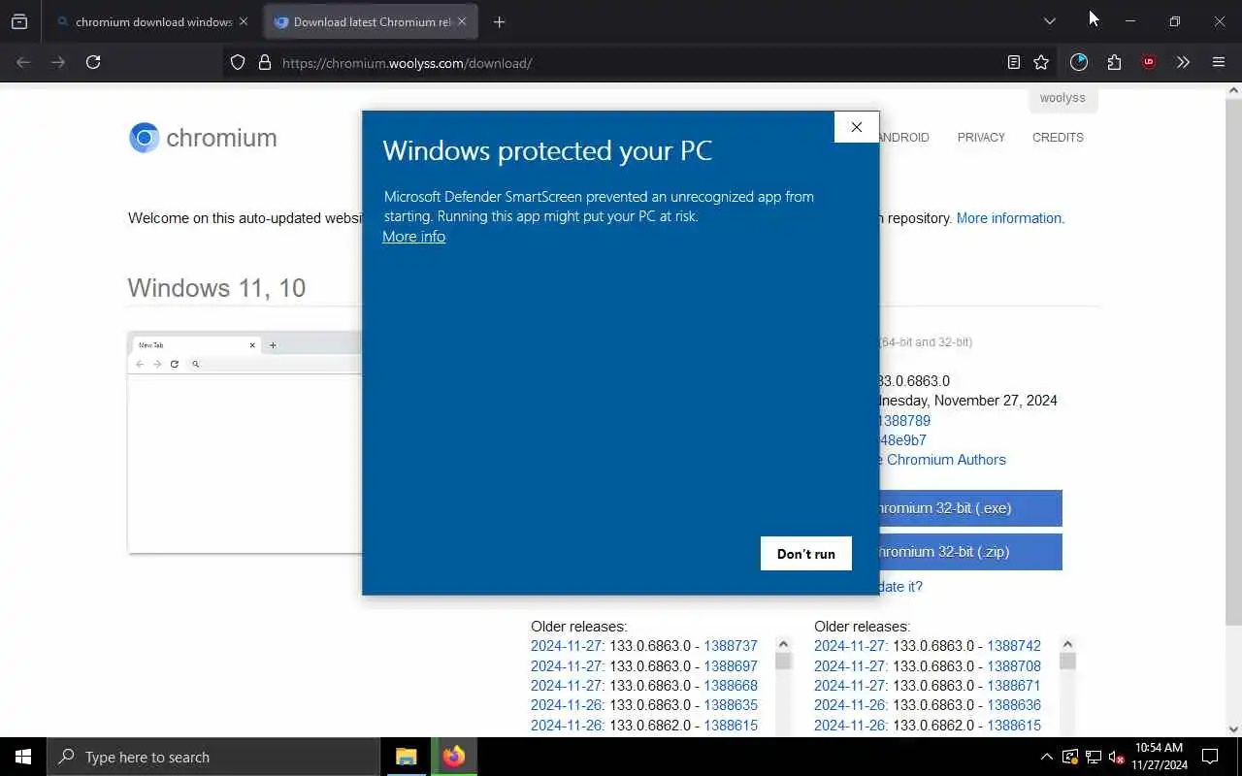The height and width of the screenshot is (776, 1242).
Task: Open older release 1388635 link
Action: 731,705
